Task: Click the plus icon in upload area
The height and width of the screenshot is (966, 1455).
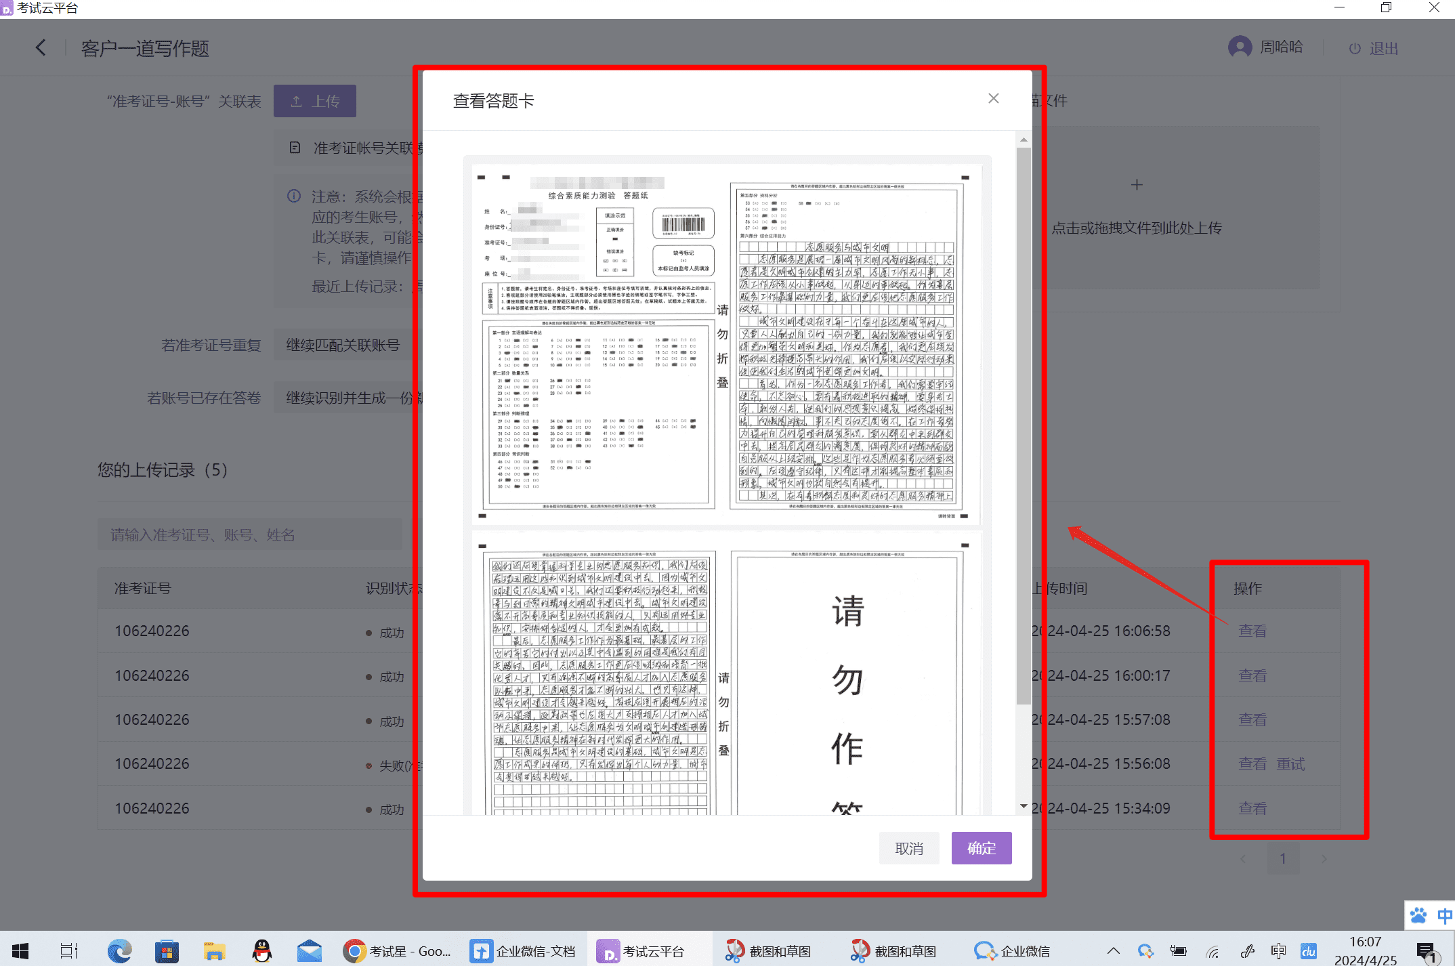Action: (x=1137, y=185)
